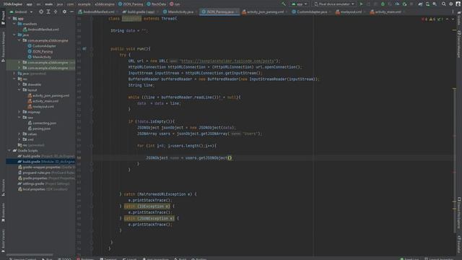Open IDE settings gear in top toolbar
Screen dimensions: 462x260
(450, 4)
